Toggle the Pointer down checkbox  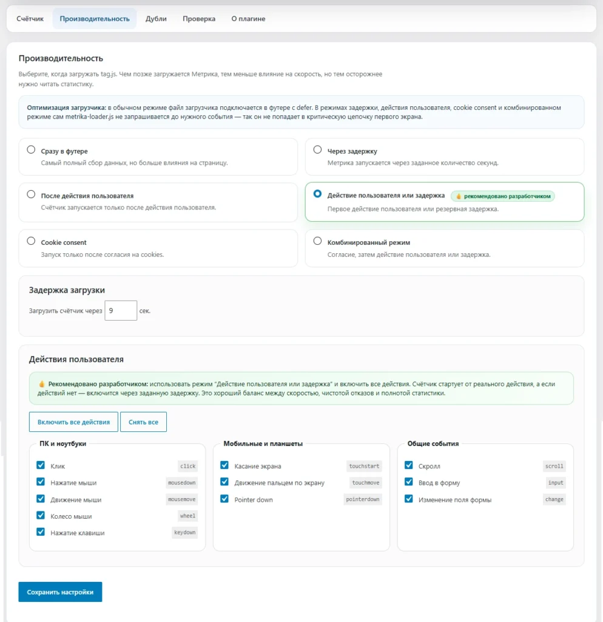pos(224,499)
